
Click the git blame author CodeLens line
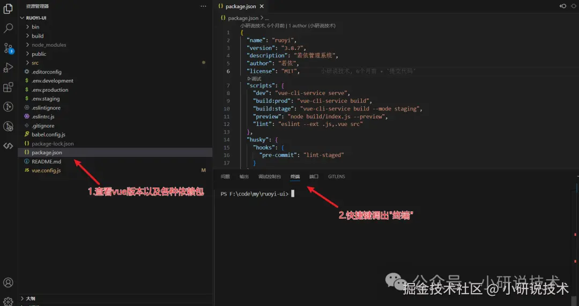[288, 26]
